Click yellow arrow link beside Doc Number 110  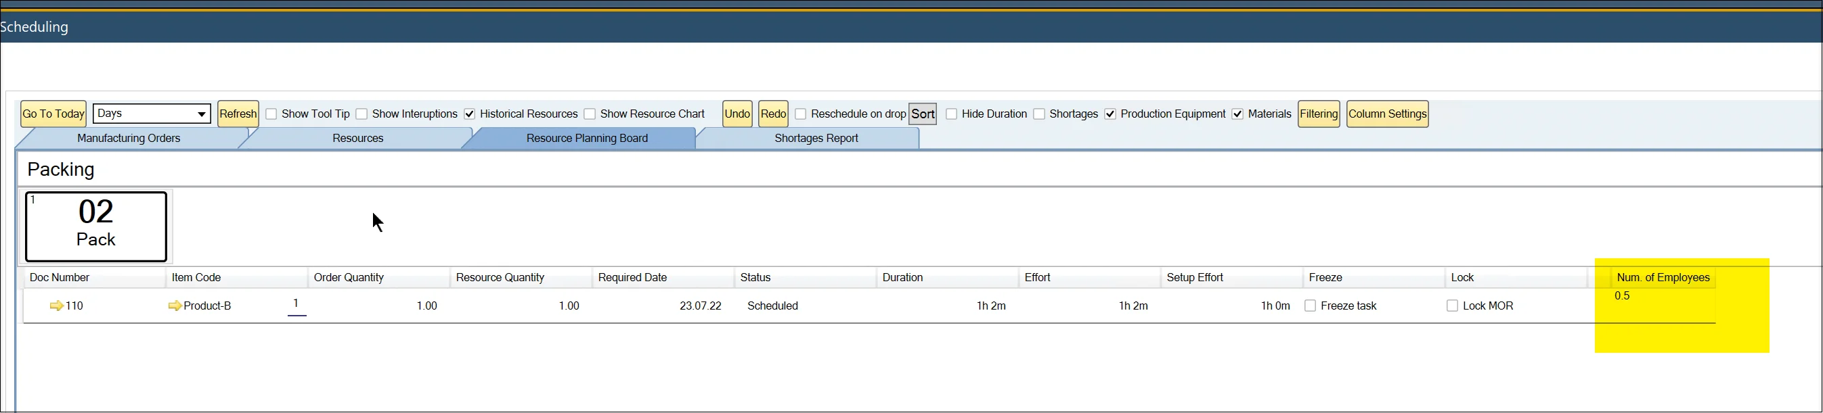(57, 306)
